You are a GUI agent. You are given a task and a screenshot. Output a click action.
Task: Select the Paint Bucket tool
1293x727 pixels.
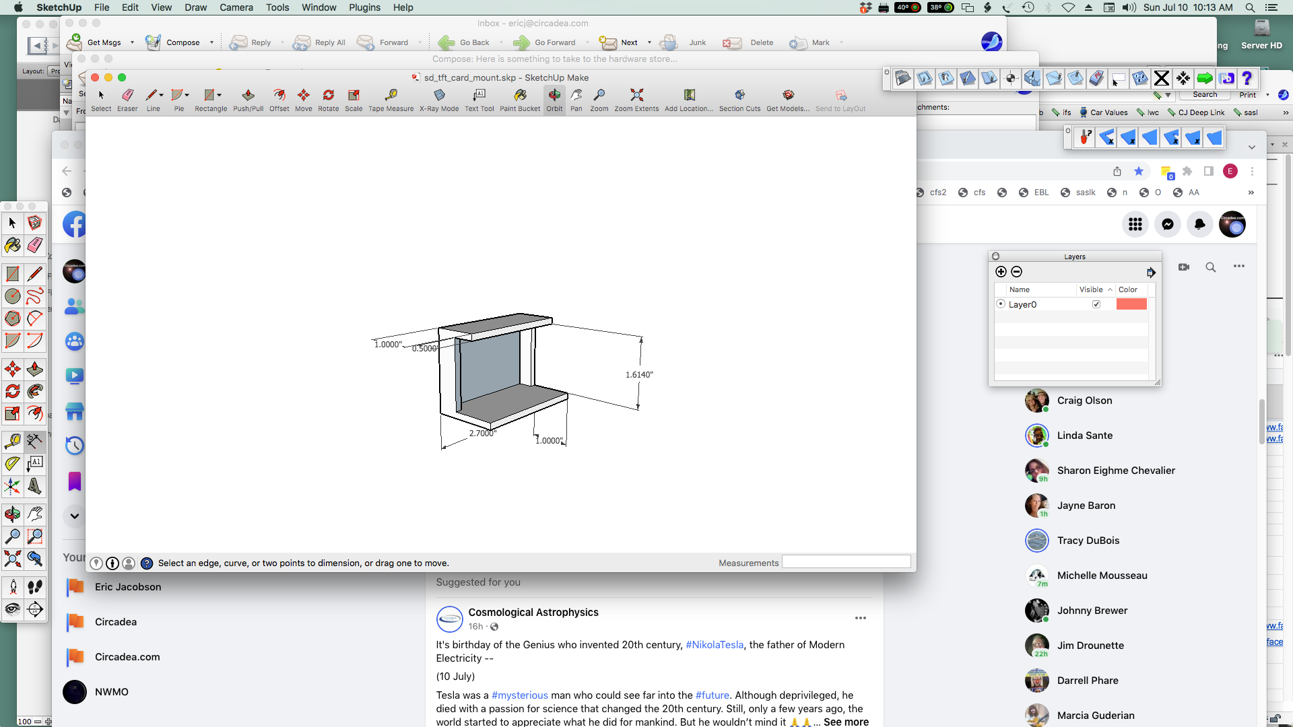click(x=520, y=99)
